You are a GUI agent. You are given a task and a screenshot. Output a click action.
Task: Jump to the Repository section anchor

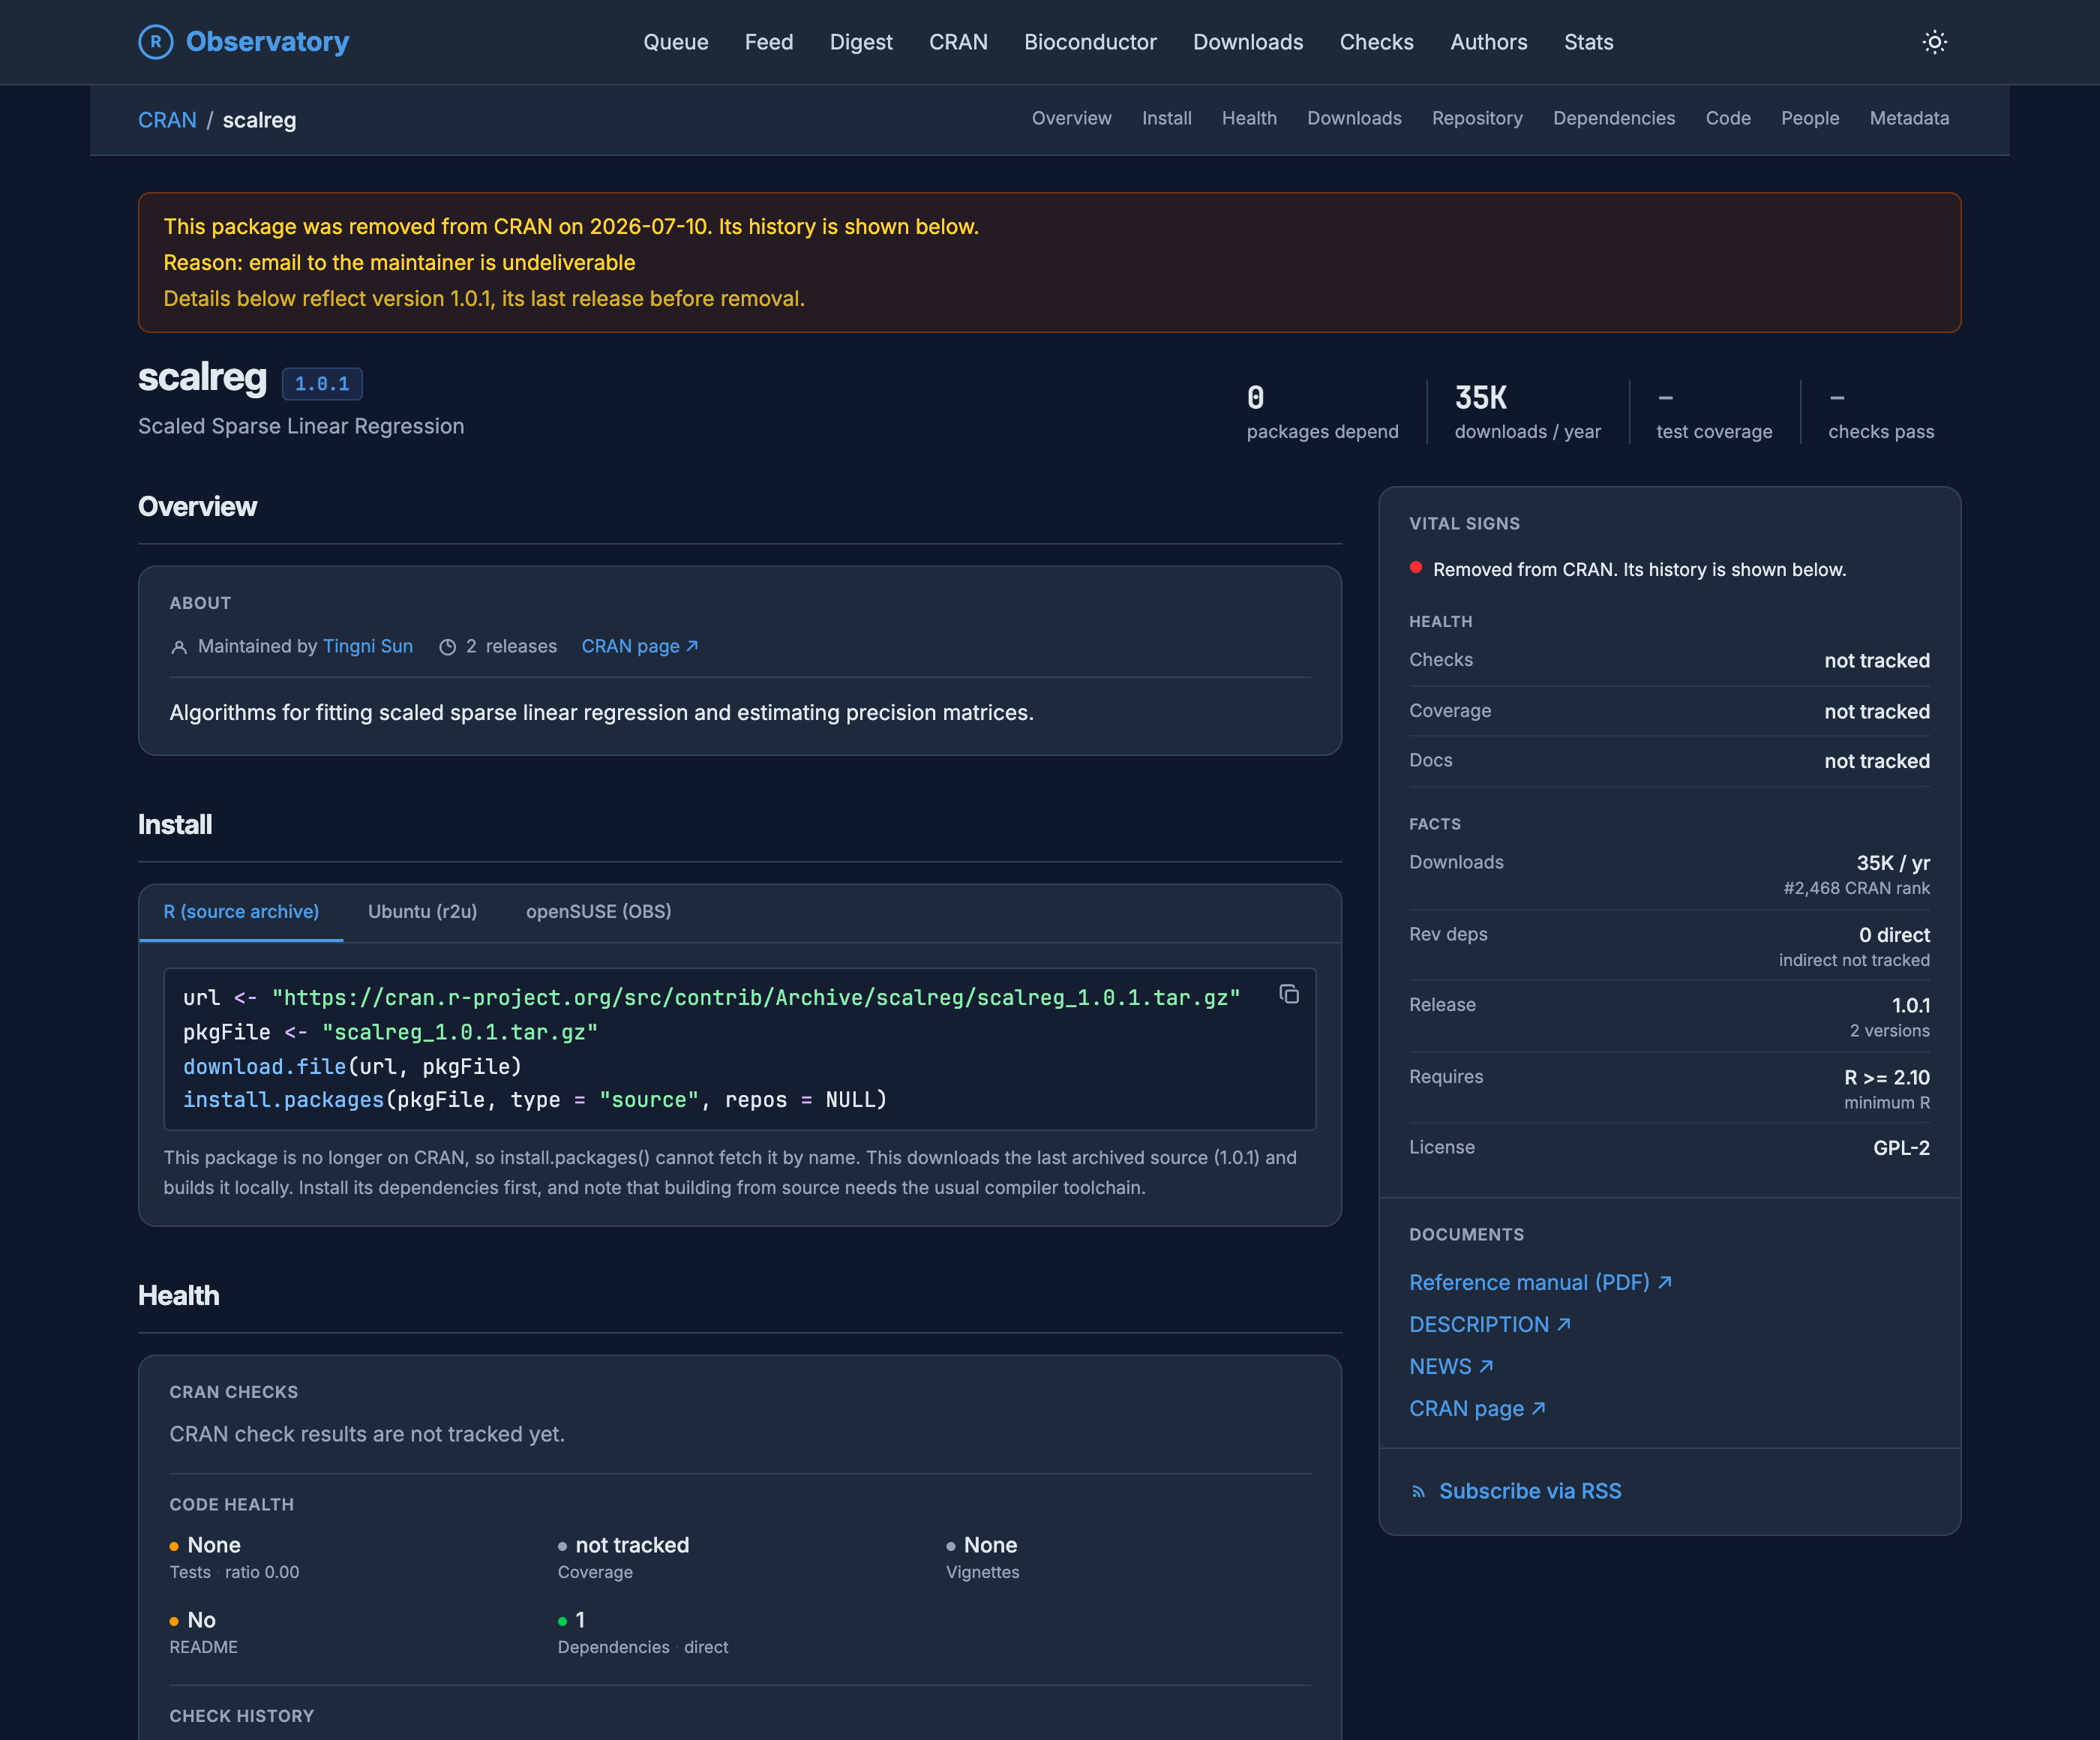click(1477, 118)
